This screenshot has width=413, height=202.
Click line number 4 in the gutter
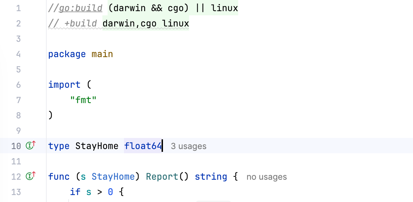18,54
